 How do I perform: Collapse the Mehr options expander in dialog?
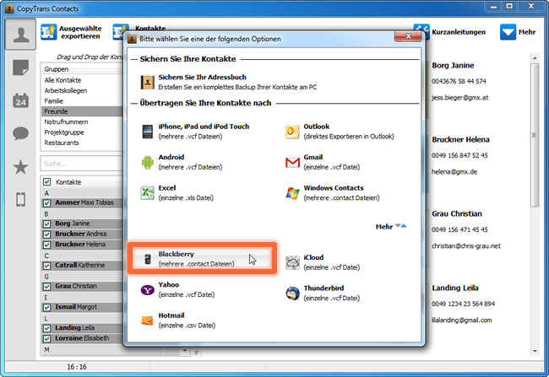391,227
